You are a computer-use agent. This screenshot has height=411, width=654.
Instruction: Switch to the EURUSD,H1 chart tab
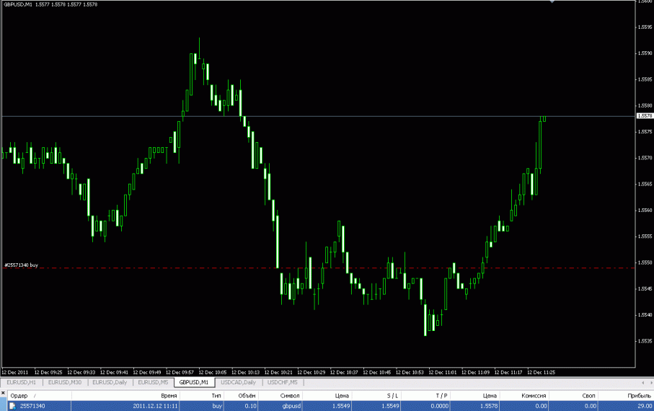point(22,382)
